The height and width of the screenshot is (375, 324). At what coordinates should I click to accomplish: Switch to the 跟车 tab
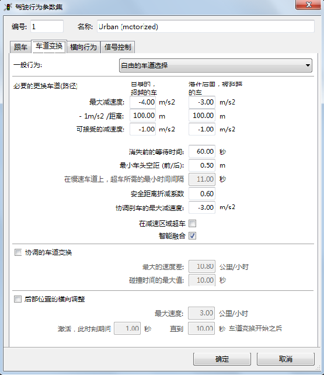(x=20, y=47)
